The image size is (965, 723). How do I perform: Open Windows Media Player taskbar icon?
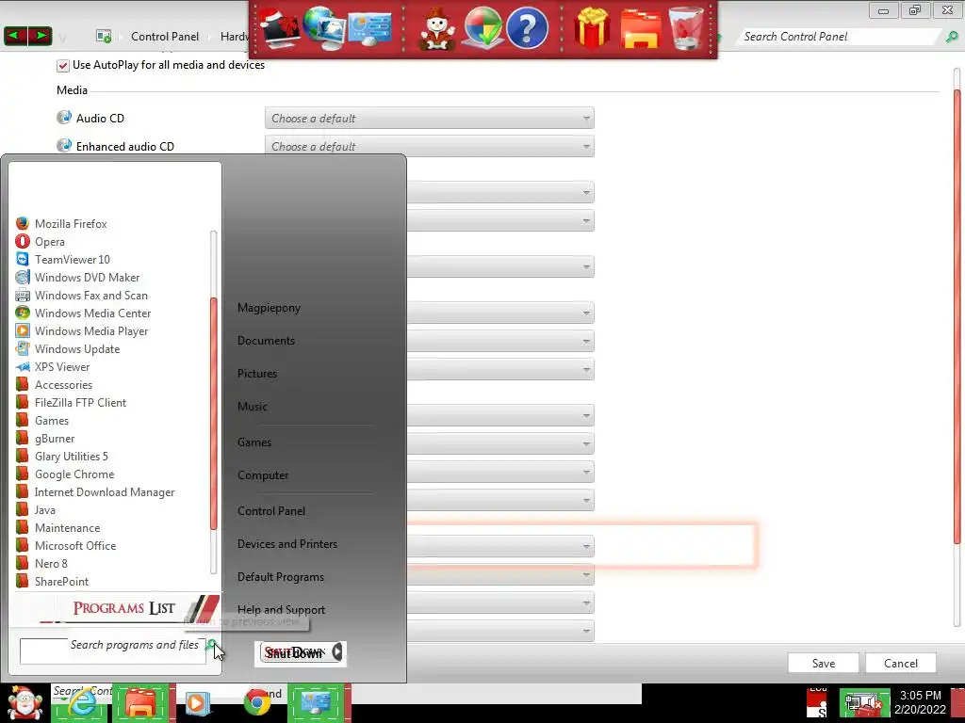pos(197,703)
